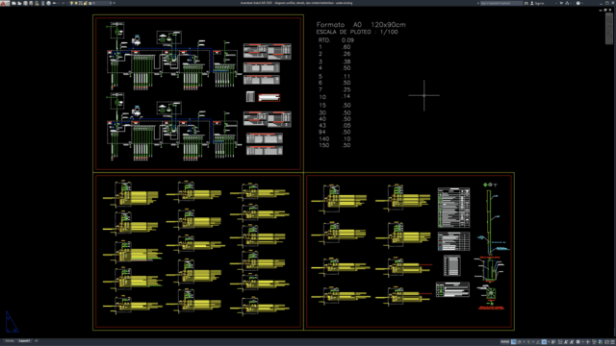Viewport: 616px width, 346px height.
Task: Expand the Help dropdown arrow
Action: click(x=582, y=3)
